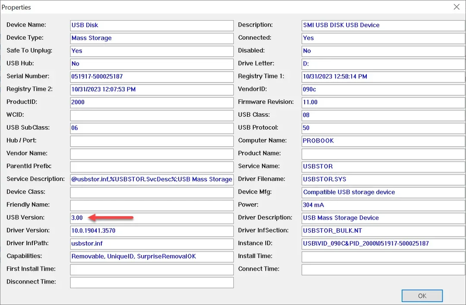Click the Power field showing 304 mA

(383, 205)
